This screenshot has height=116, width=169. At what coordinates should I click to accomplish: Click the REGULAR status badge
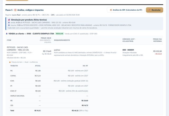click(x=59, y=34)
